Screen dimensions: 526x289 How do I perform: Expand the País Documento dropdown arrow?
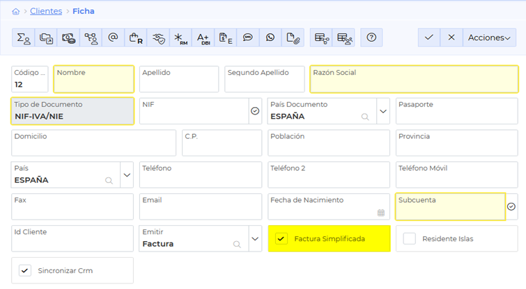(x=382, y=111)
